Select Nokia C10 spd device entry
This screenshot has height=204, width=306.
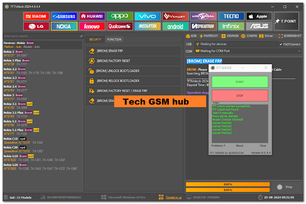click(x=43, y=140)
